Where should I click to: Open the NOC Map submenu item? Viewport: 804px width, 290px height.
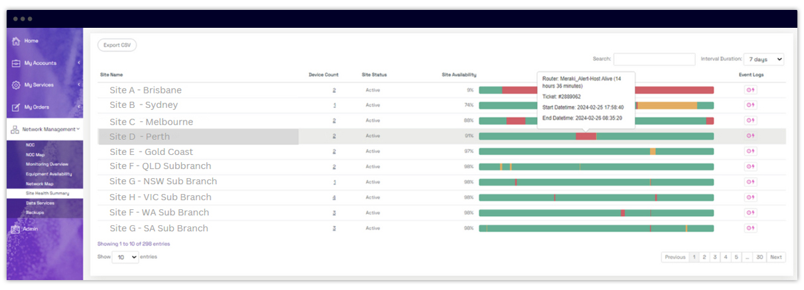coord(35,154)
